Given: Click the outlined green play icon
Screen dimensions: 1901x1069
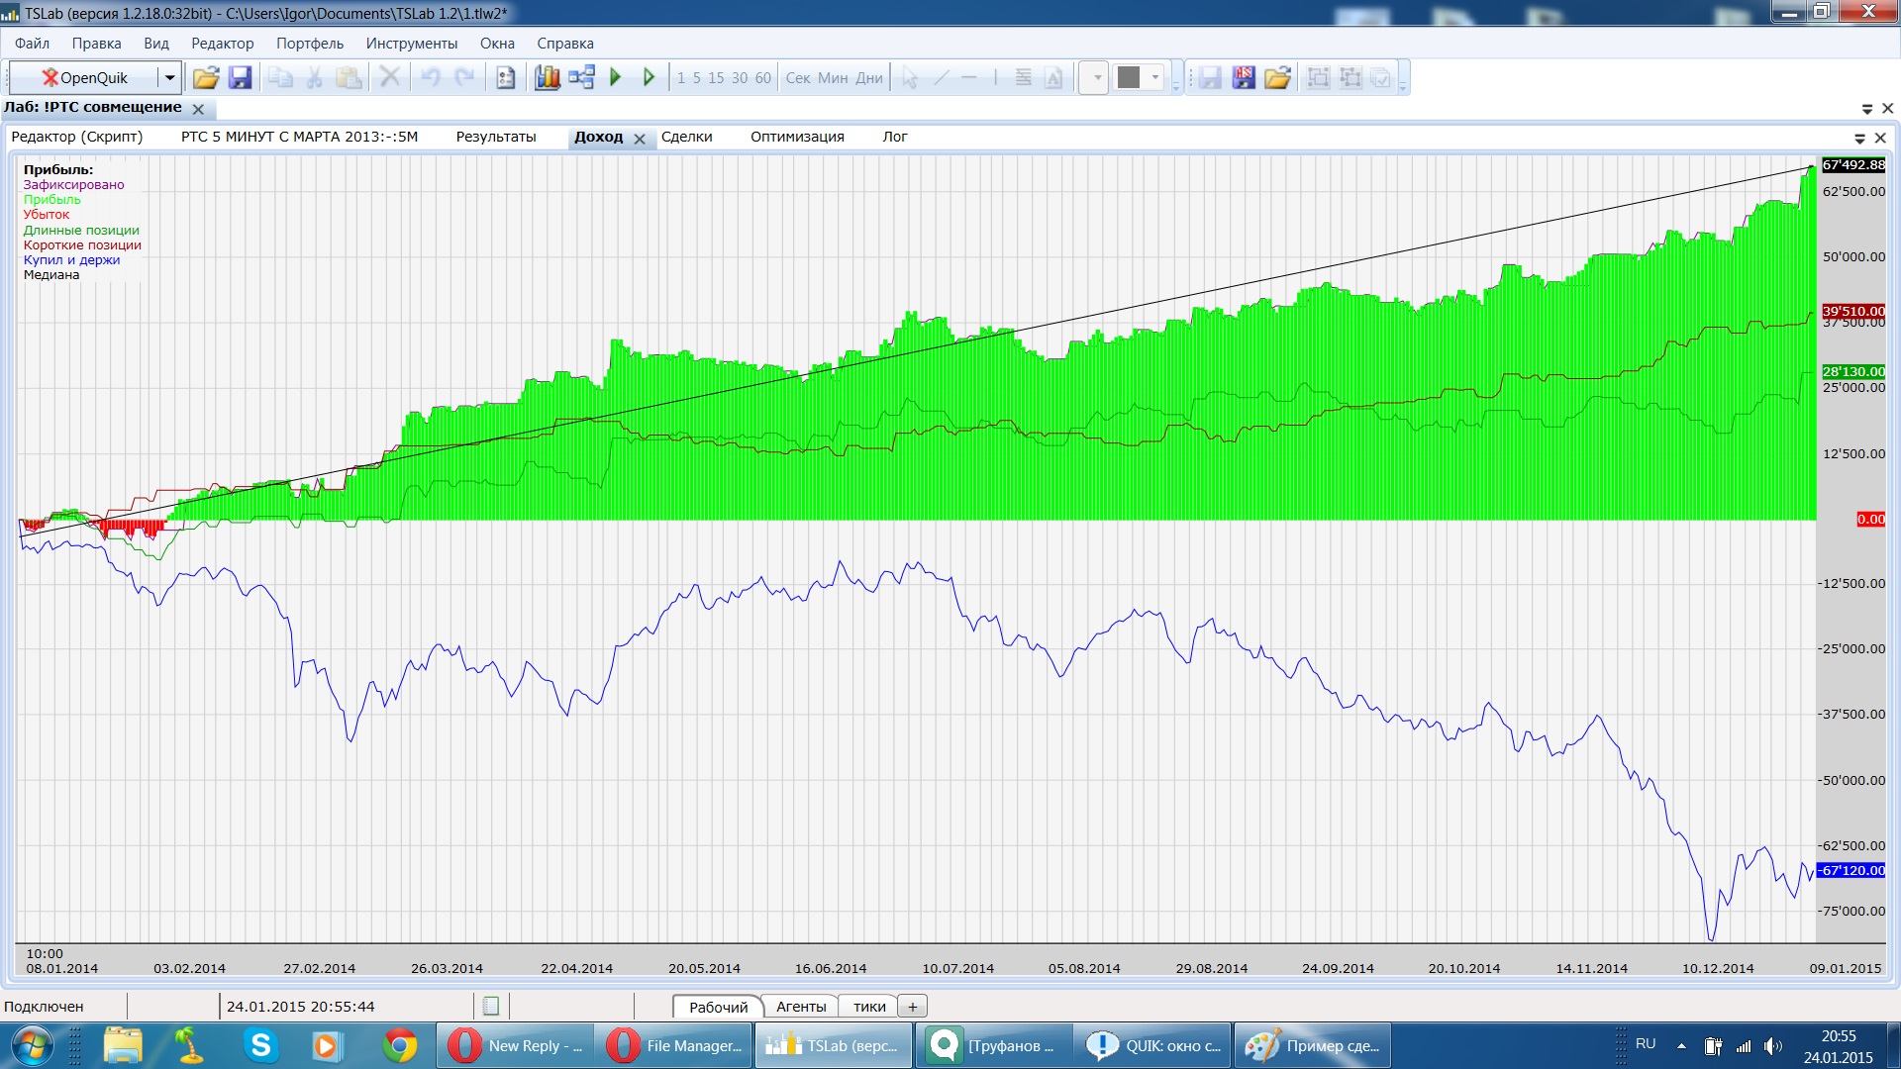Looking at the screenshot, I should [x=649, y=77].
